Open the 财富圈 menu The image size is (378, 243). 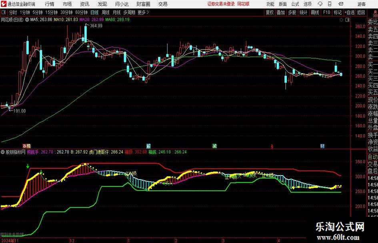143,4
